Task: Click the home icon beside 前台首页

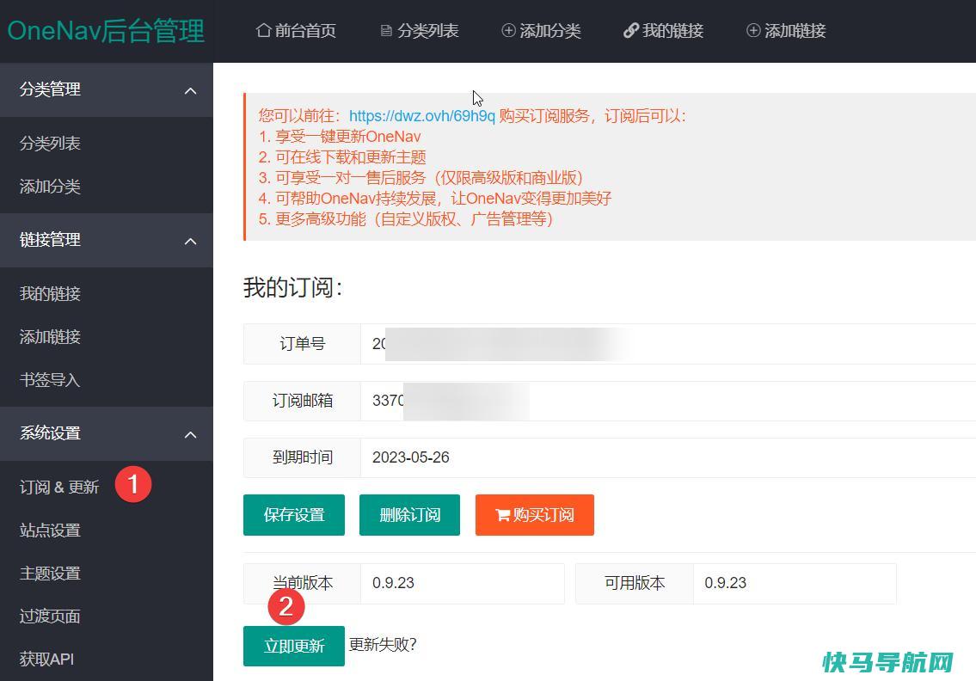Action: [x=263, y=30]
